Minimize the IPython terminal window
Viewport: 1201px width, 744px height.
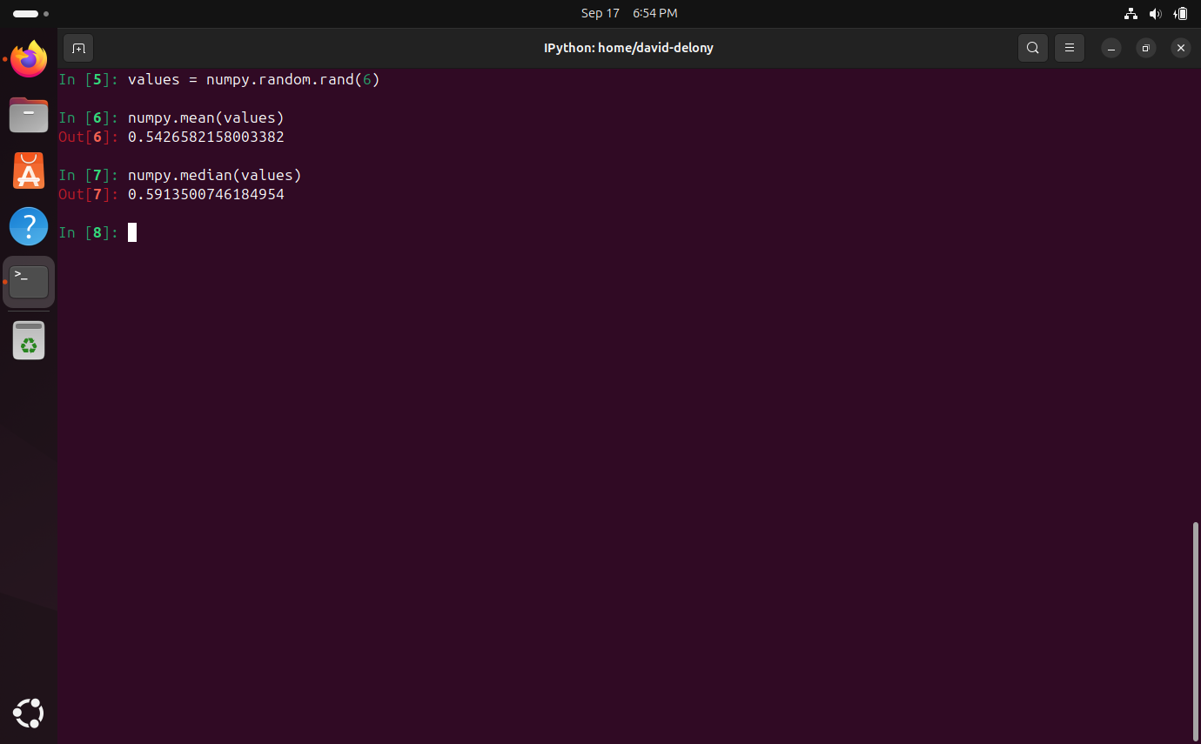click(x=1111, y=48)
